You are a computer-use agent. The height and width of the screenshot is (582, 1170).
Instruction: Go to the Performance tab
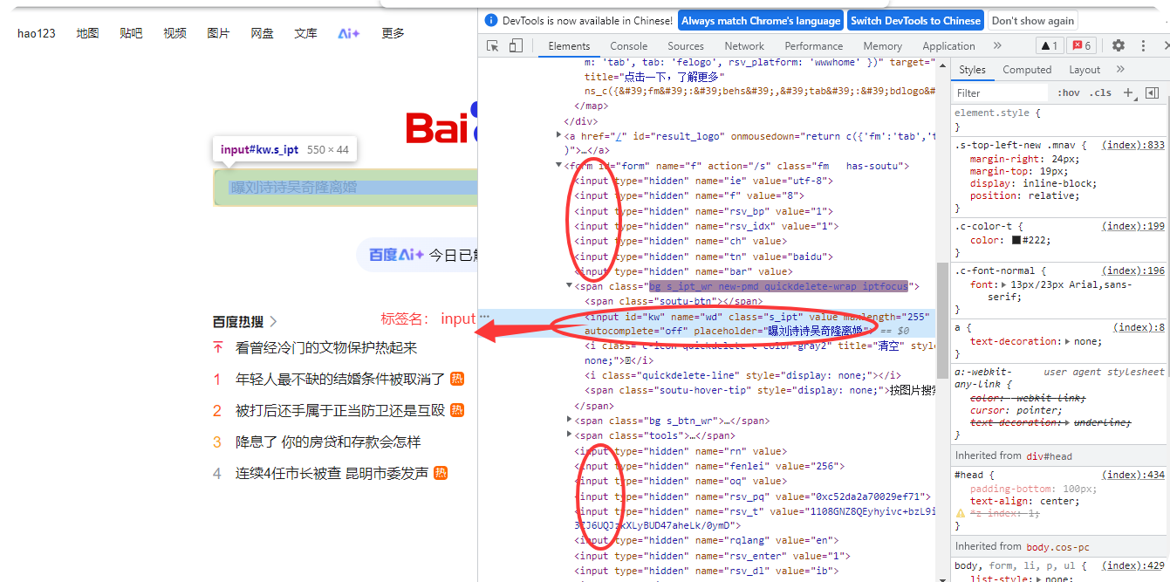point(814,46)
